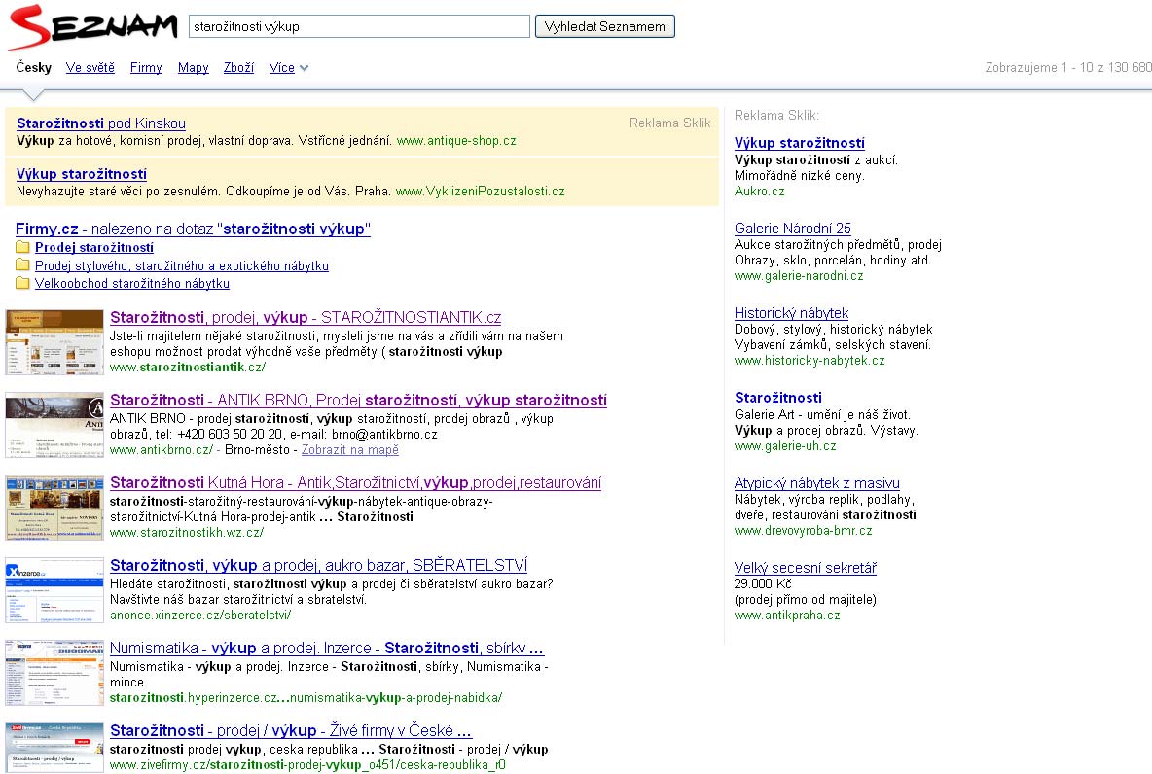This screenshot has height=774, width=1152.
Task: Open starozitnosti.hyperinzerce.cz URL
Action: click(x=306, y=697)
